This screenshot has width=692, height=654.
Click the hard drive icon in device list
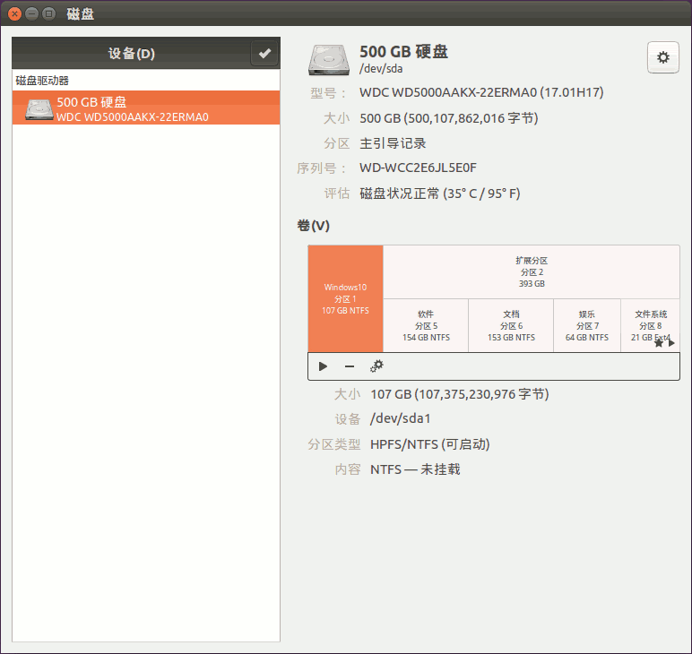(39, 109)
